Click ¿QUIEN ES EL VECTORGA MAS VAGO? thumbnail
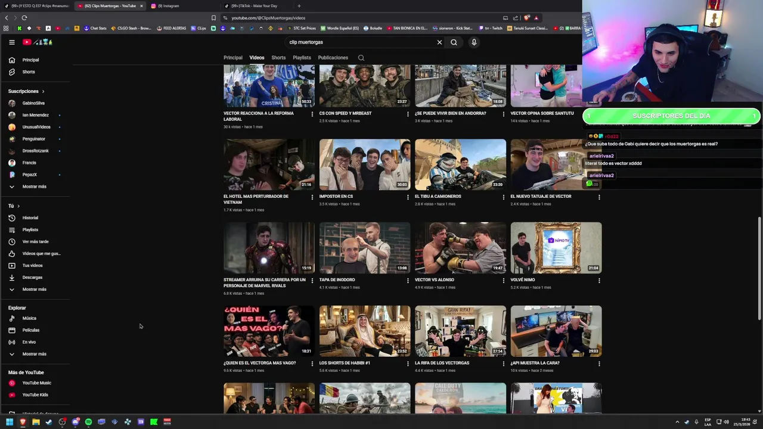Image resolution: width=763 pixels, height=429 pixels. coord(269,331)
